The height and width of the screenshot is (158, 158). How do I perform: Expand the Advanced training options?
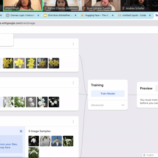tap(107, 105)
